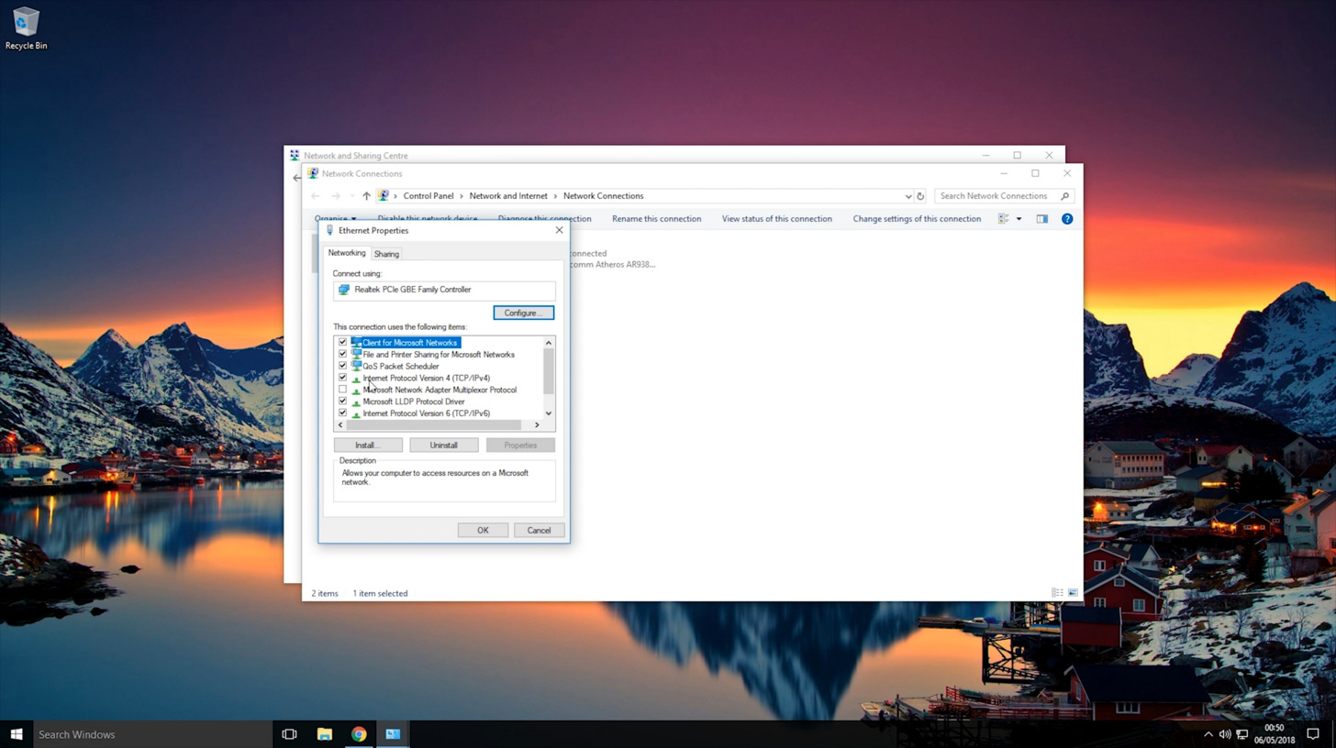The width and height of the screenshot is (1336, 748).
Task: Click the horizontal scroll right arrow
Action: coord(537,425)
